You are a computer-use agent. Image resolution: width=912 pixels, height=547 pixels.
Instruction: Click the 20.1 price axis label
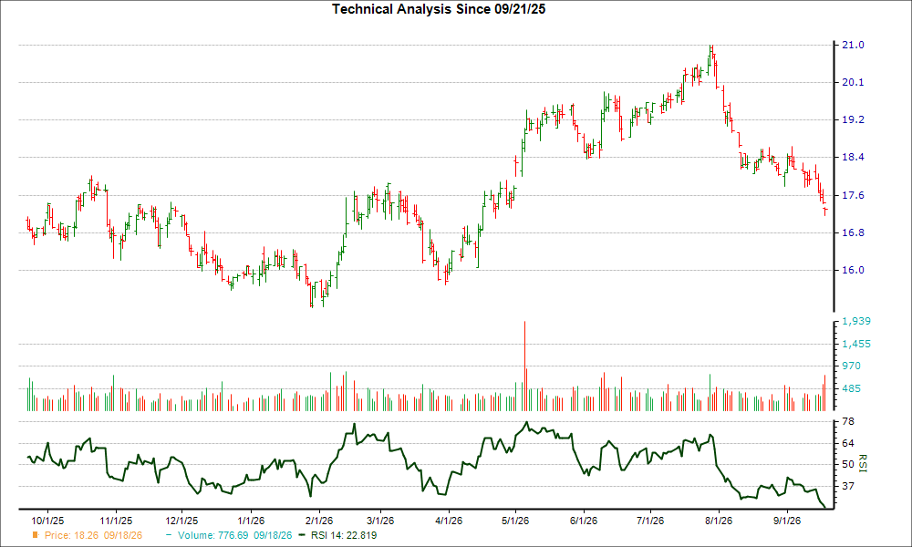(x=853, y=82)
